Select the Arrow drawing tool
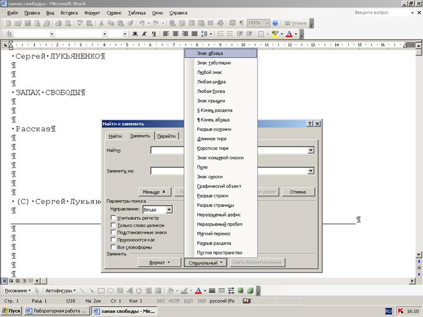 (91, 290)
